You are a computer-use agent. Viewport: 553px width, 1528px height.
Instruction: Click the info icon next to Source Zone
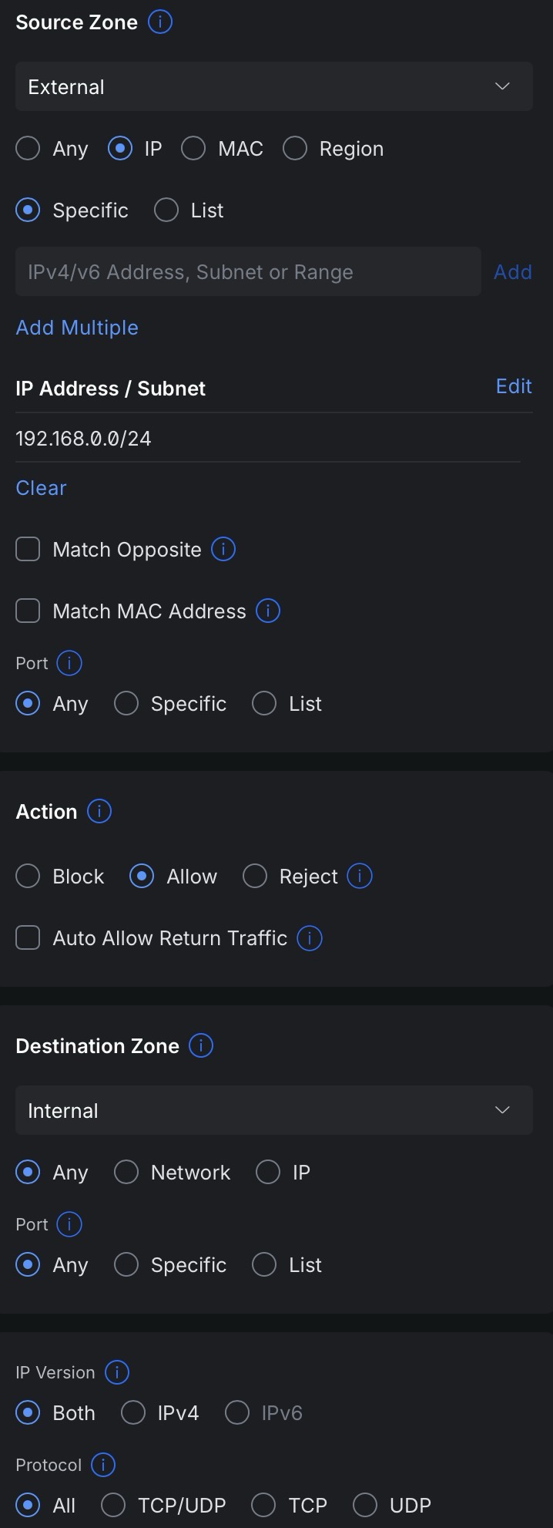[159, 22]
